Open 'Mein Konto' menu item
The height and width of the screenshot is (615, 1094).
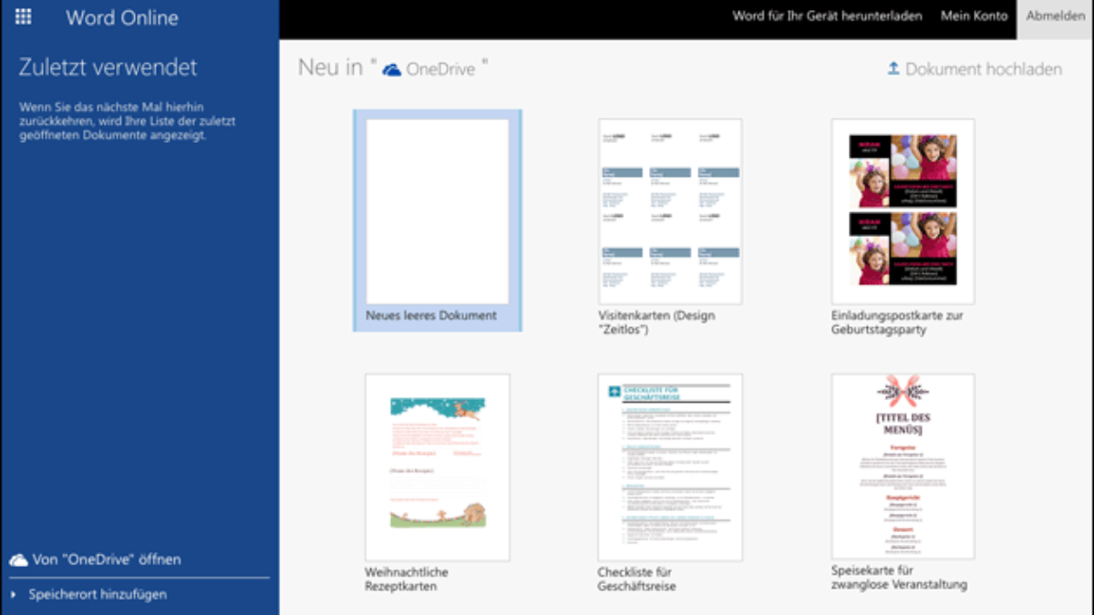[975, 15]
